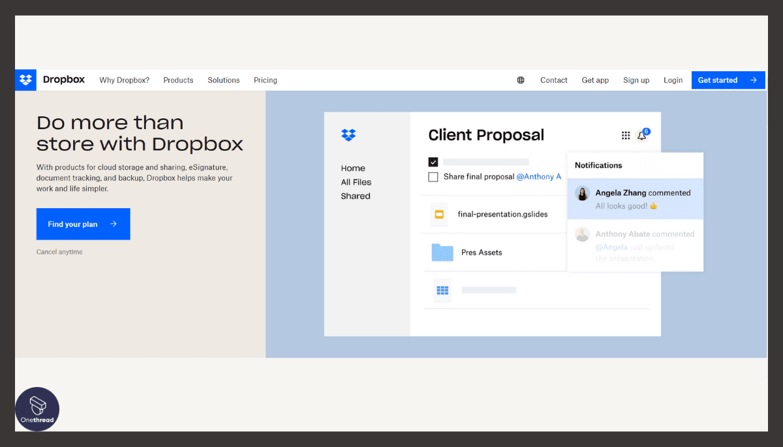783x447 pixels.
Task: Select Anthony Abate's notification entry
Action: pyautogui.click(x=635, y=245)
